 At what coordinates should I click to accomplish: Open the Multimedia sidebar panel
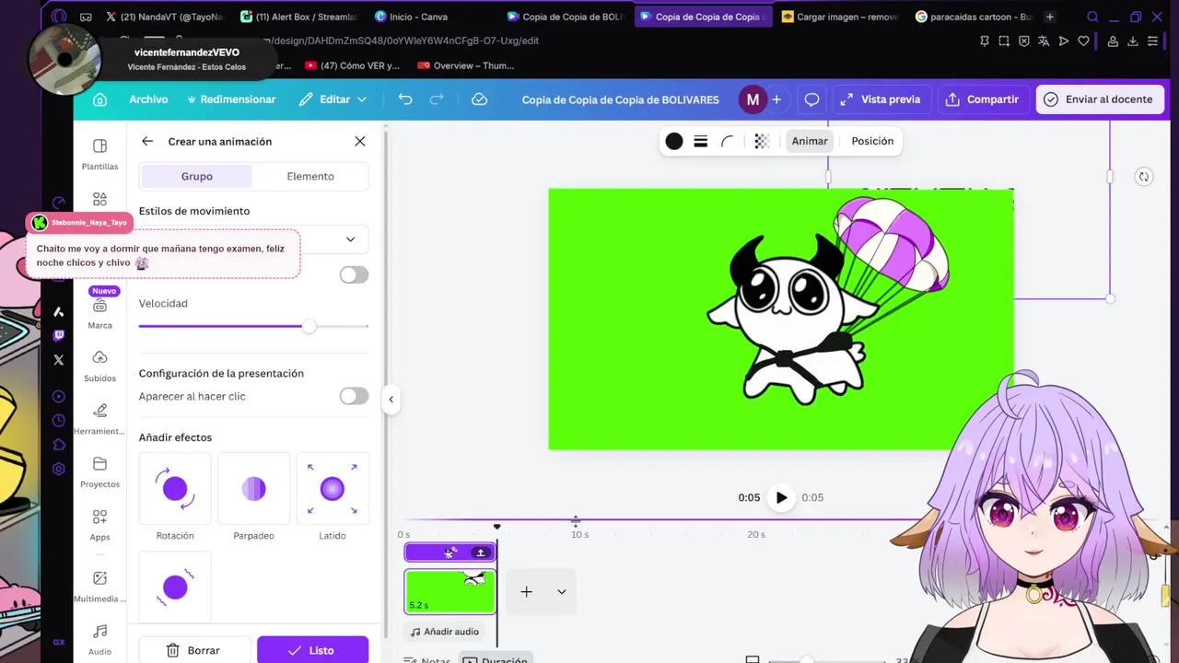point(99,586)
